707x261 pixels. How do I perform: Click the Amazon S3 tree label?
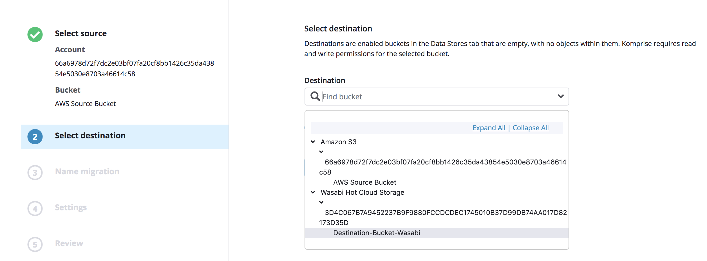pos(338,142)
